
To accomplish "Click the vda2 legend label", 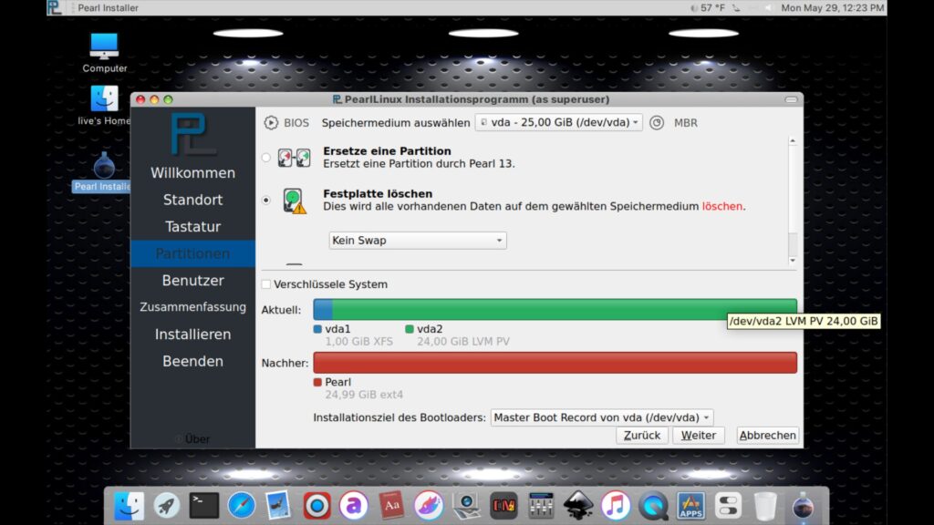I will [430, 328].
